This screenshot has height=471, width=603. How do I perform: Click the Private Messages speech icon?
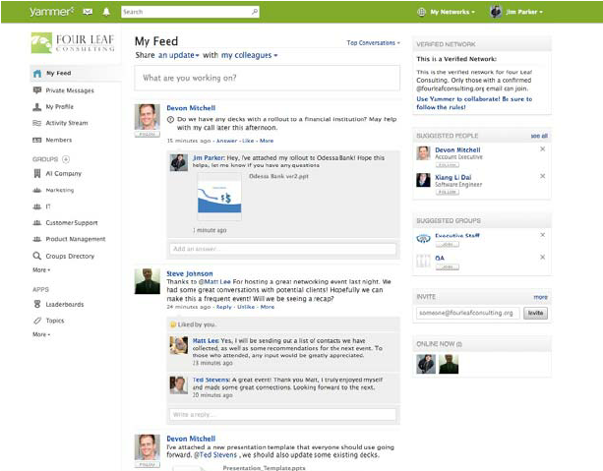click(37, 90)
